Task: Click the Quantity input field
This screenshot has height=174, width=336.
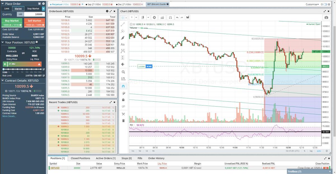Action: click(x=34, y=14)
